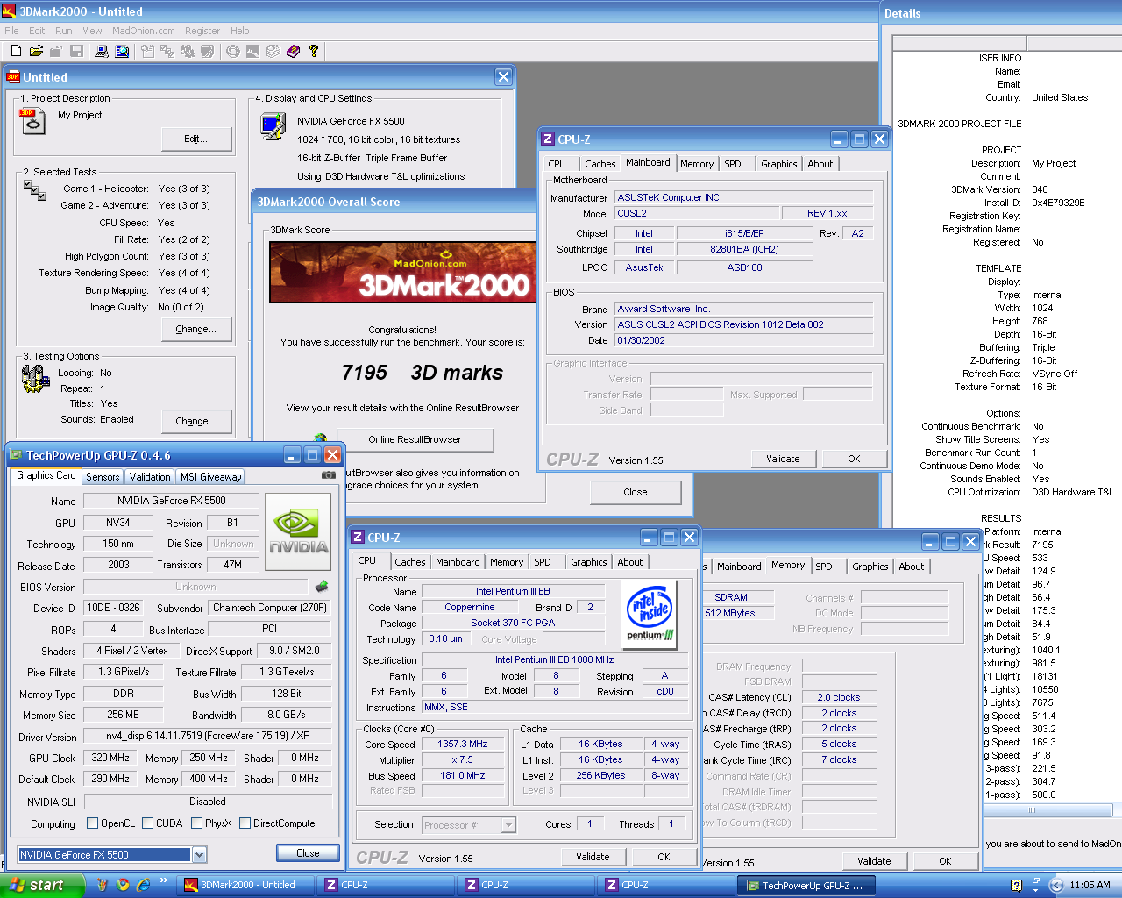Select the SPD tab in the Memory CPU-Z window
1122x898 pixels.
[823, 567]
